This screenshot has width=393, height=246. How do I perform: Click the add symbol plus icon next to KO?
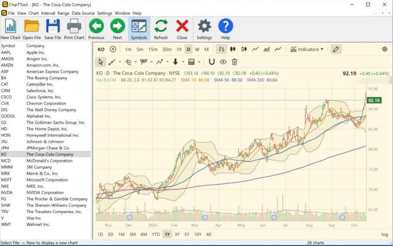click(113, 49)
